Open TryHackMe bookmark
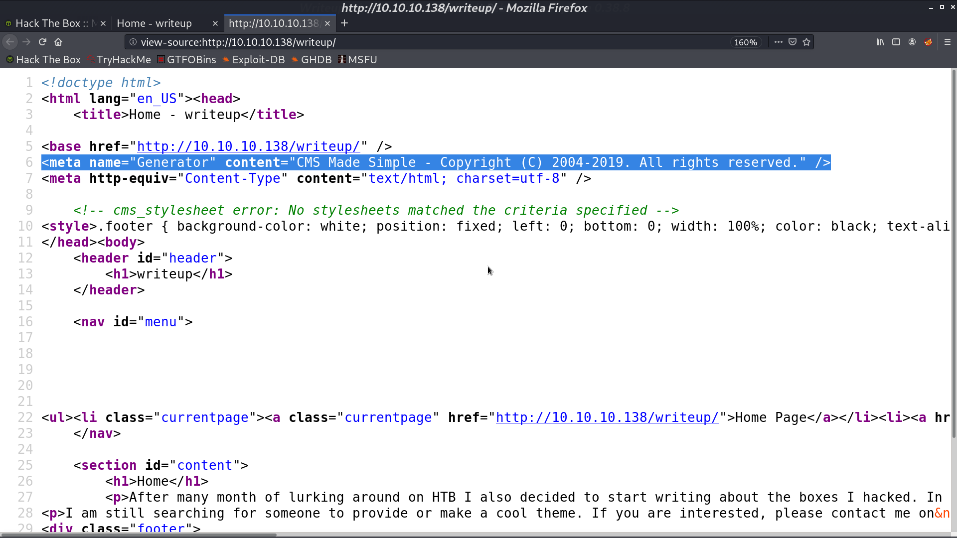Viewport: 957px width, 538px height. click(119, 60)
